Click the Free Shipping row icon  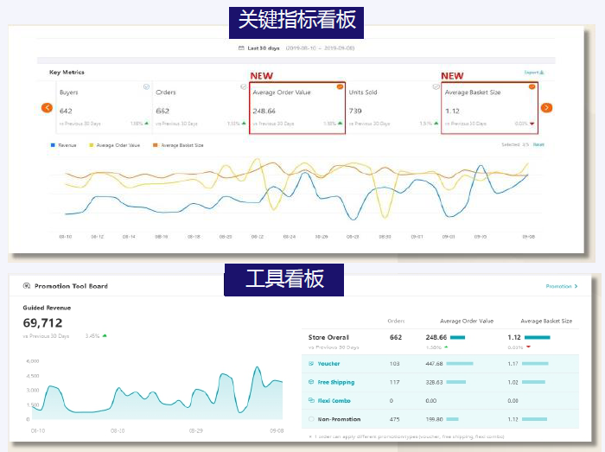coord(311,382)
